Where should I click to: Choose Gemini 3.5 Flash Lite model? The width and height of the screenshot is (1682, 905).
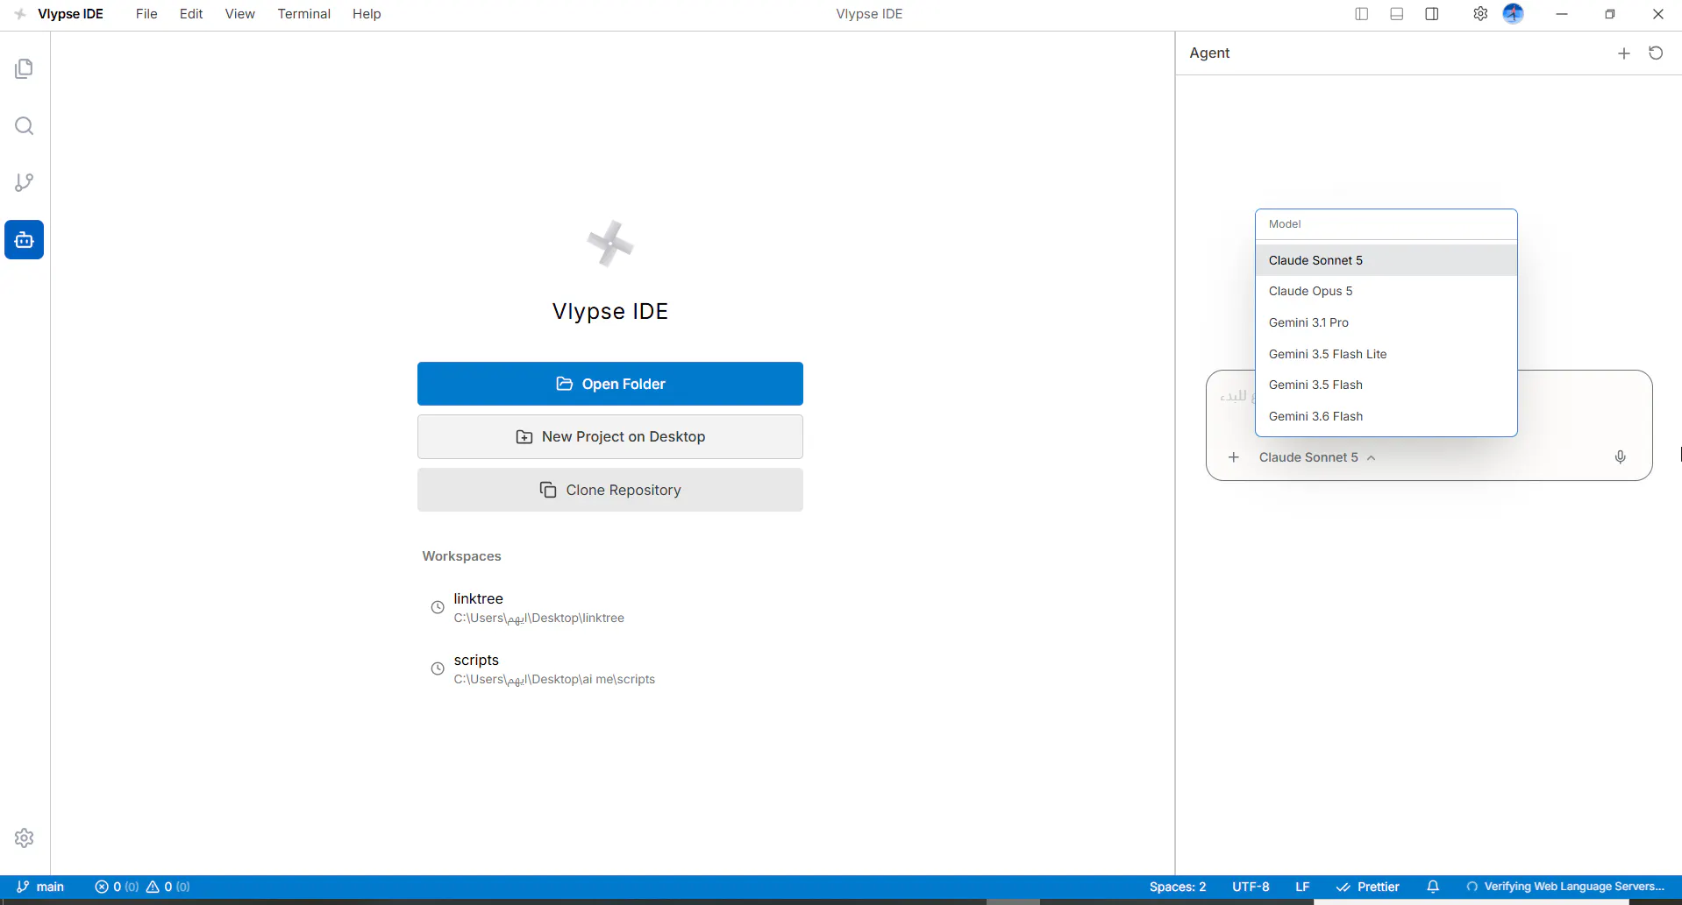(x=1386, y=354)
